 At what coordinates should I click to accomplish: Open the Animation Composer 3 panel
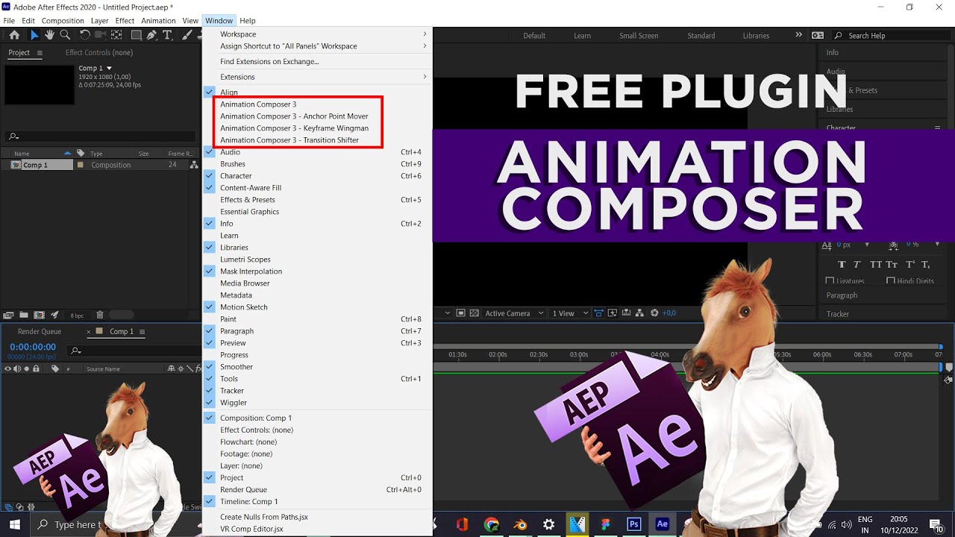258,104
